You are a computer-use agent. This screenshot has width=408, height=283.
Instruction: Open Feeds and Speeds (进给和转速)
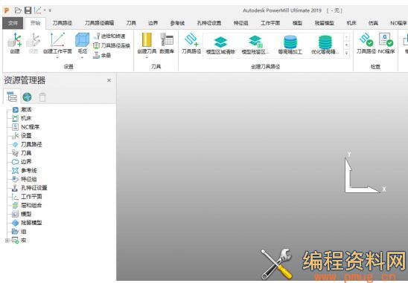109,36
